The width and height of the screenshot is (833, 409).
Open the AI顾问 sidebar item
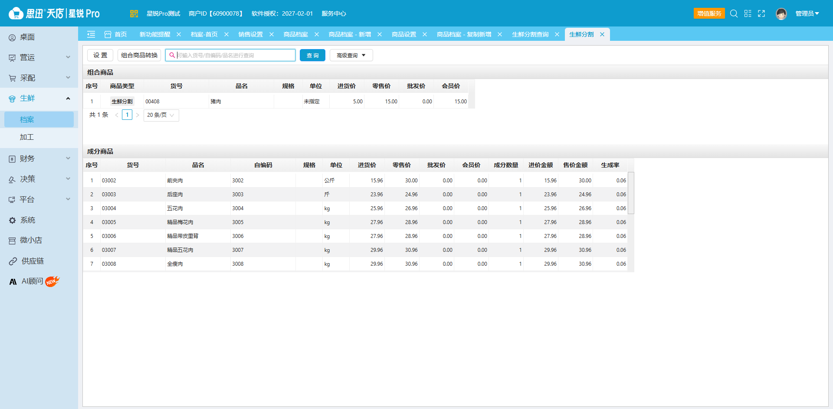[x=39, y=281]
